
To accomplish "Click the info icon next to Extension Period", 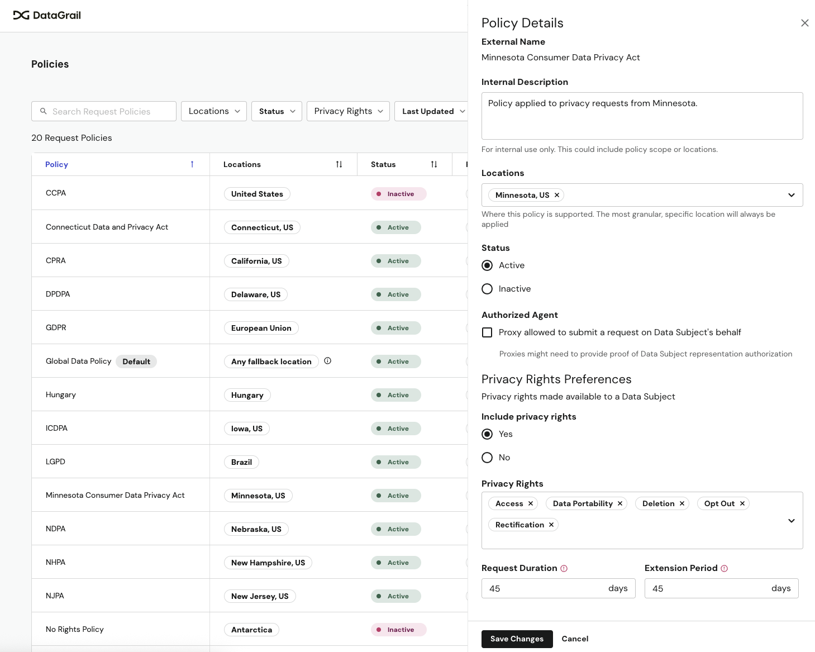I will click(725, 568).
